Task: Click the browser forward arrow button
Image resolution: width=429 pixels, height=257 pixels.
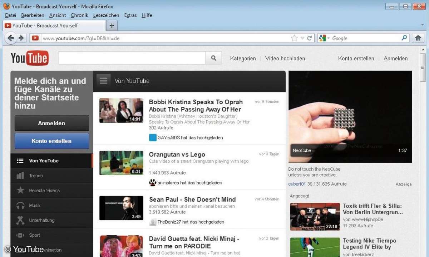Action: coord(21,38)
